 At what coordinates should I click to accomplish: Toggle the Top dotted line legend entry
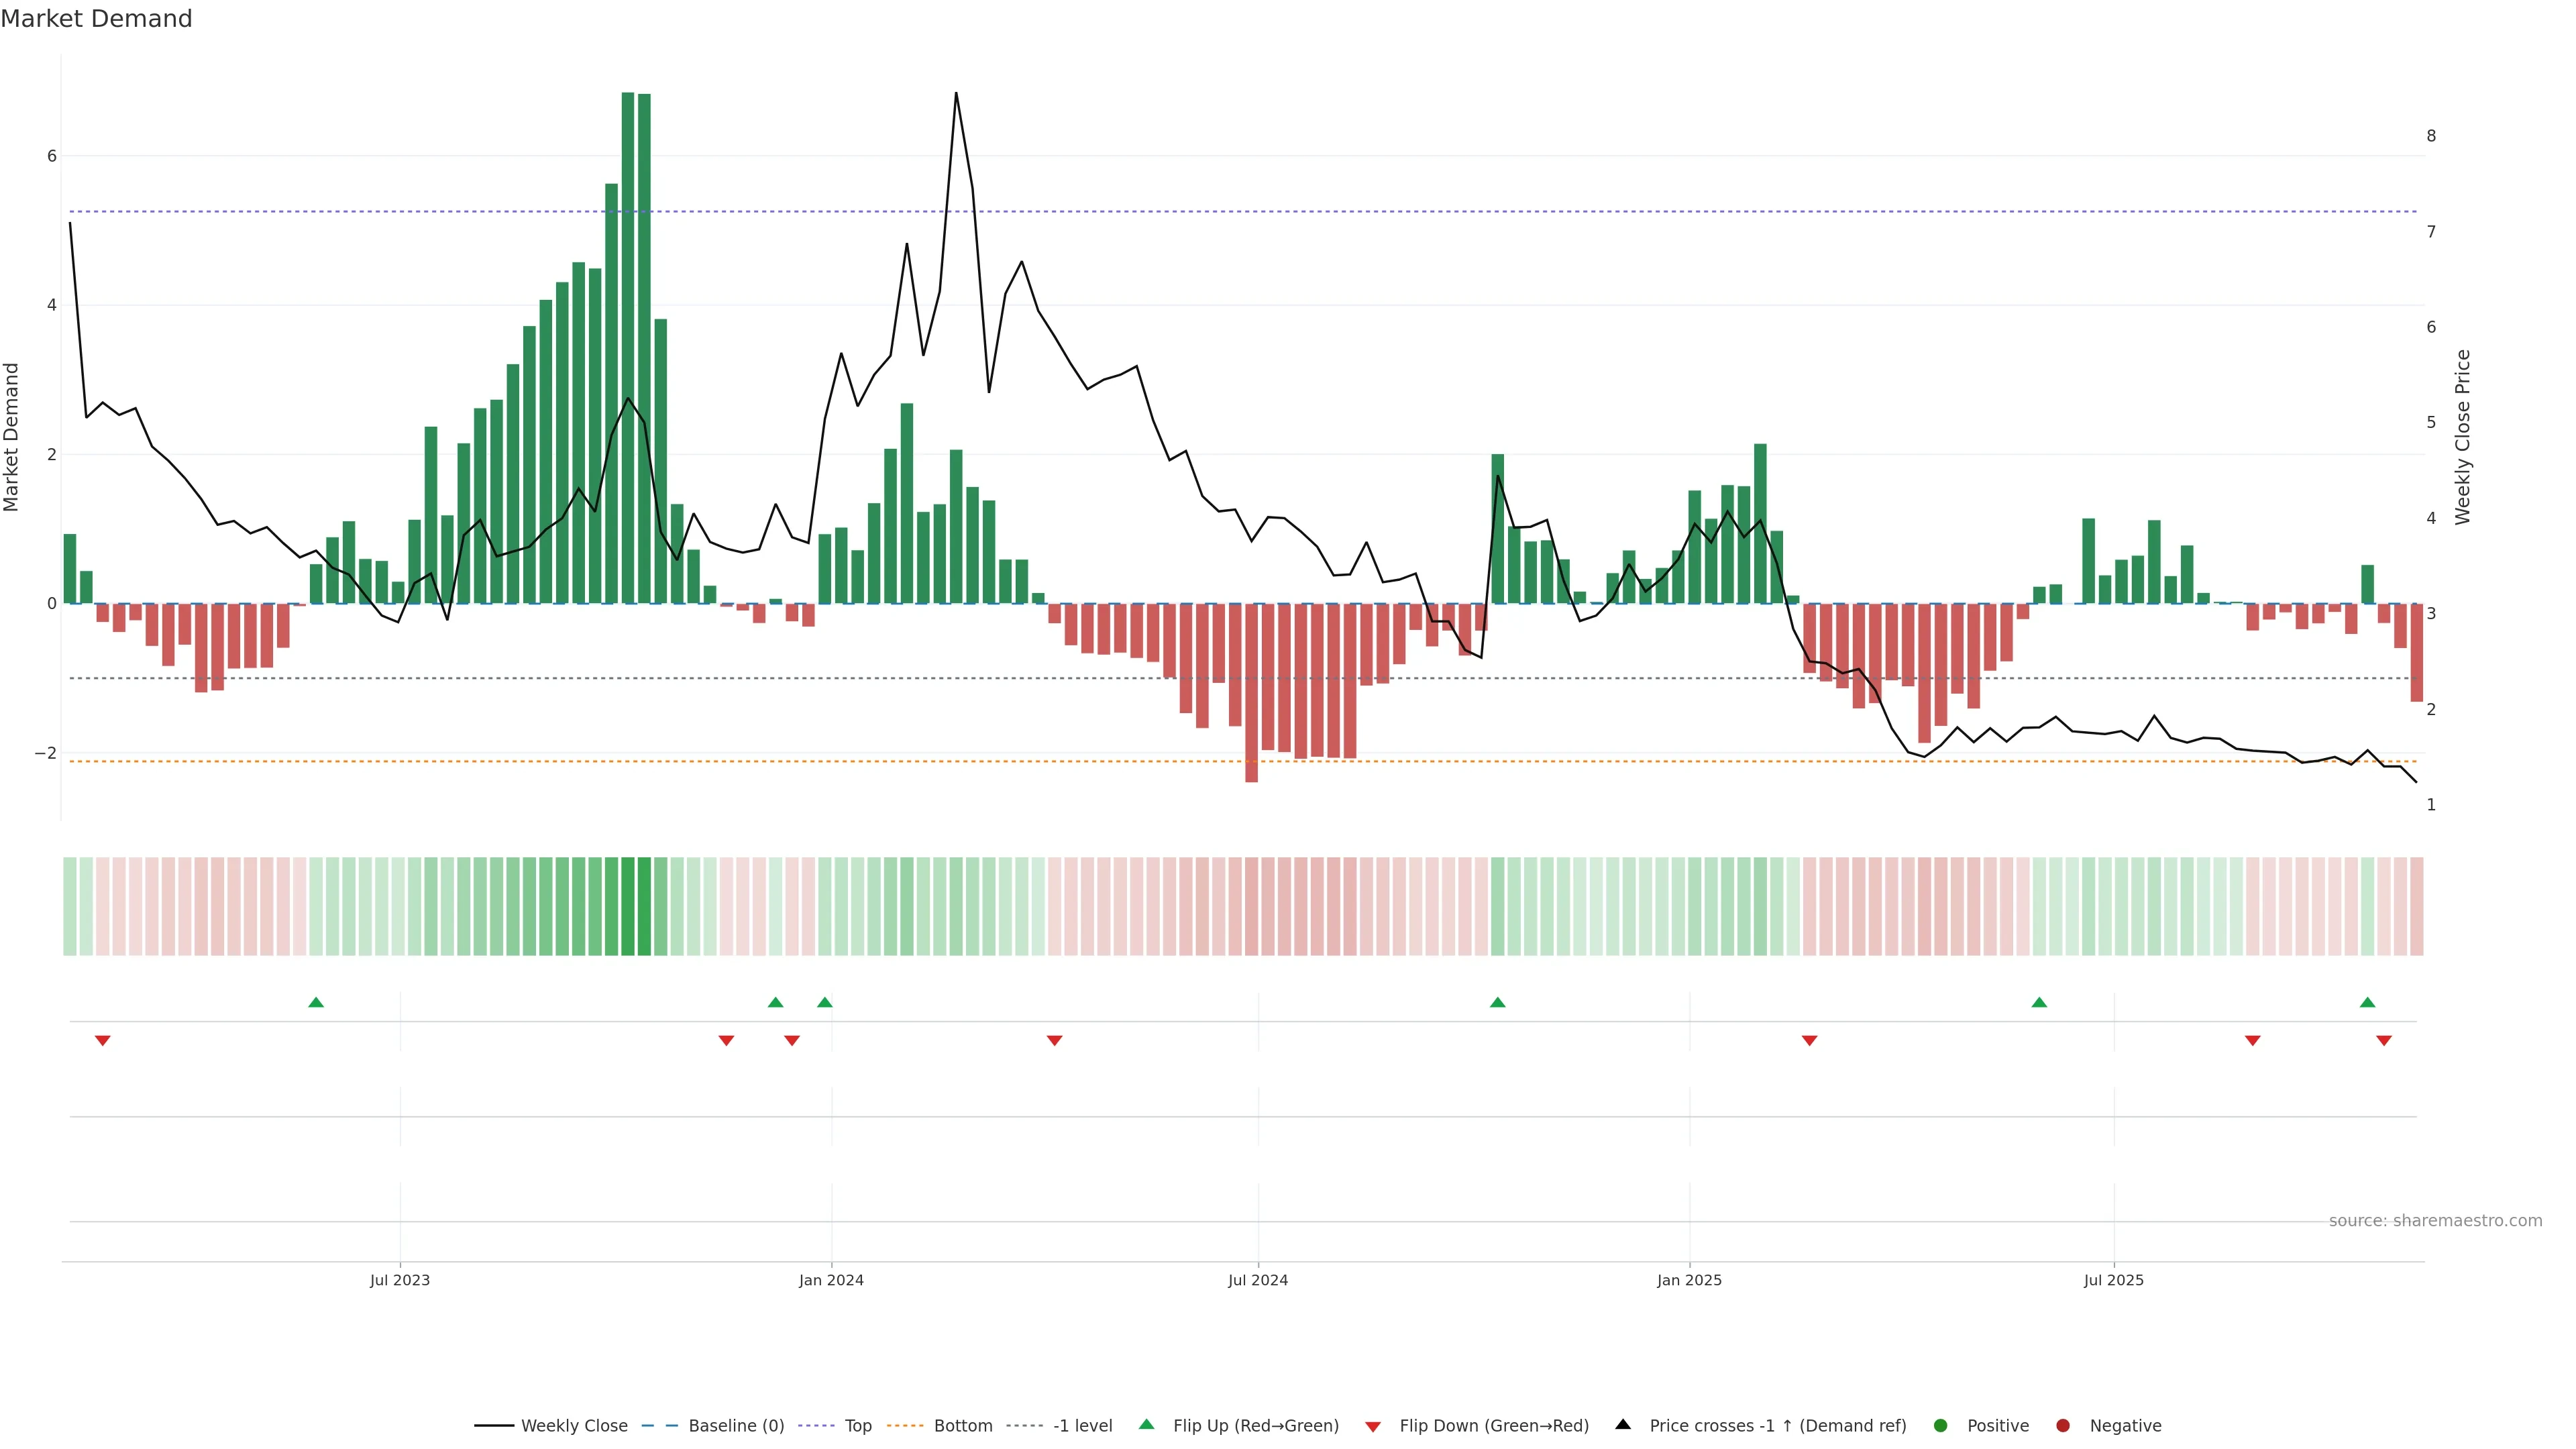pyautogui.click(x=857, y=1425)
